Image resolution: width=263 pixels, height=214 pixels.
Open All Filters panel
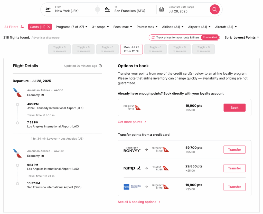point(14,27)
